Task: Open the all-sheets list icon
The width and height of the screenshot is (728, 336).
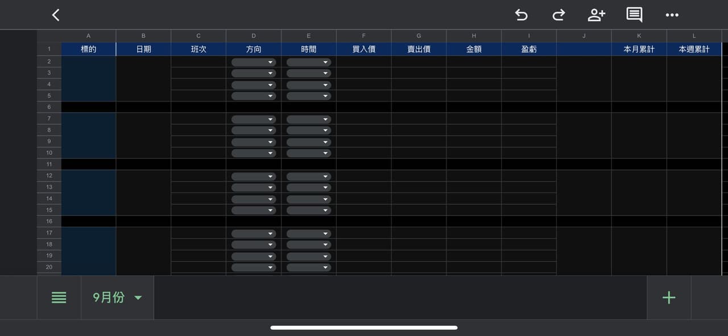Action: [59, 297]
